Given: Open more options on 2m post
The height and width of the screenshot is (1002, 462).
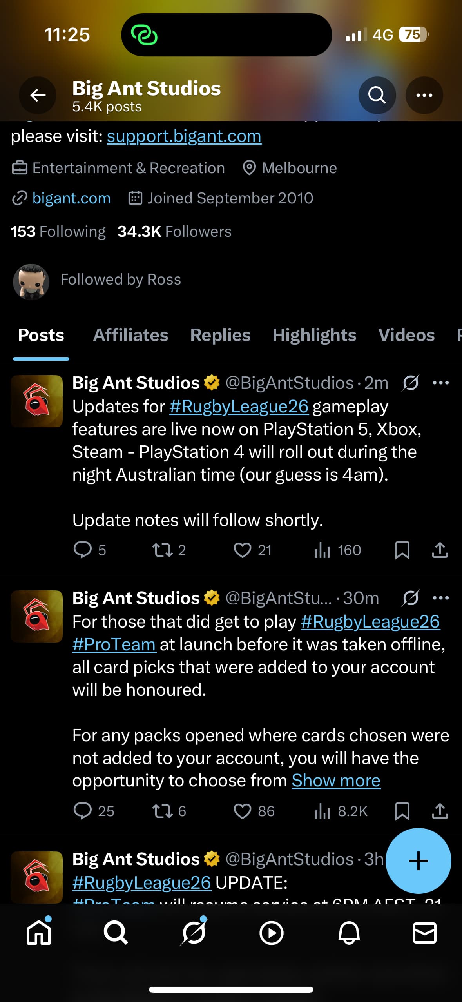Looking at the screenshot, I should click(x=440, y=383).
